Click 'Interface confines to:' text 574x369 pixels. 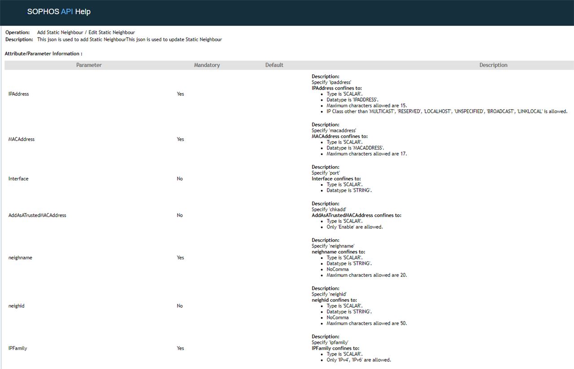tap(336, 179)
